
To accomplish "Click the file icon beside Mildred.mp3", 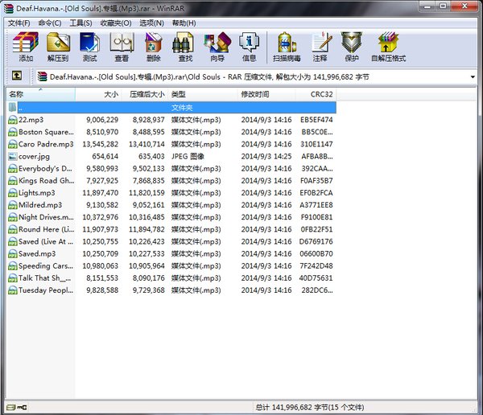I will pyautogui.click(x=13, y=205).
